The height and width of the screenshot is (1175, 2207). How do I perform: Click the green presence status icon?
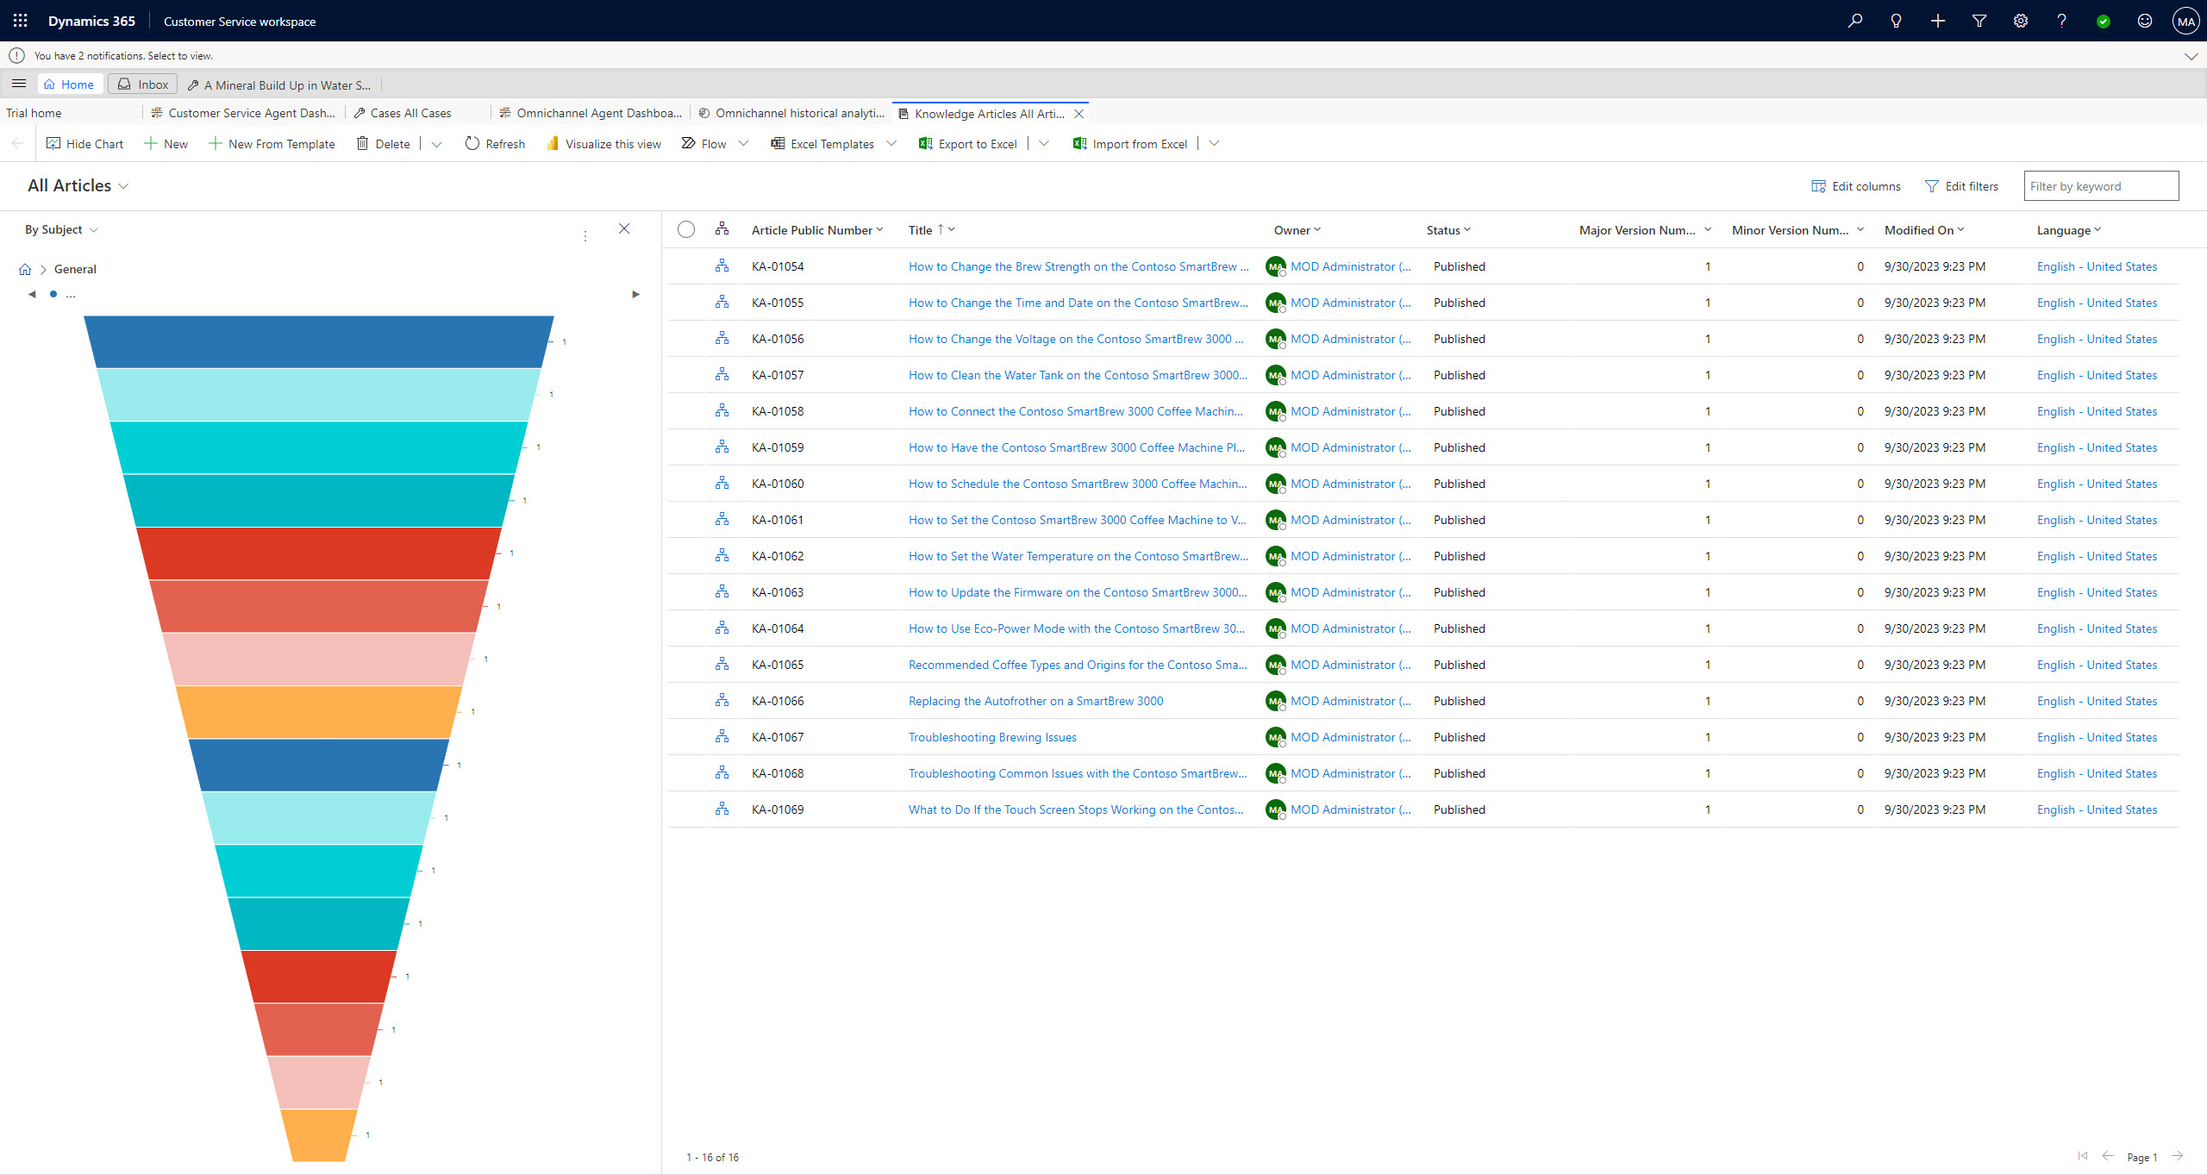pos(2104,22)
